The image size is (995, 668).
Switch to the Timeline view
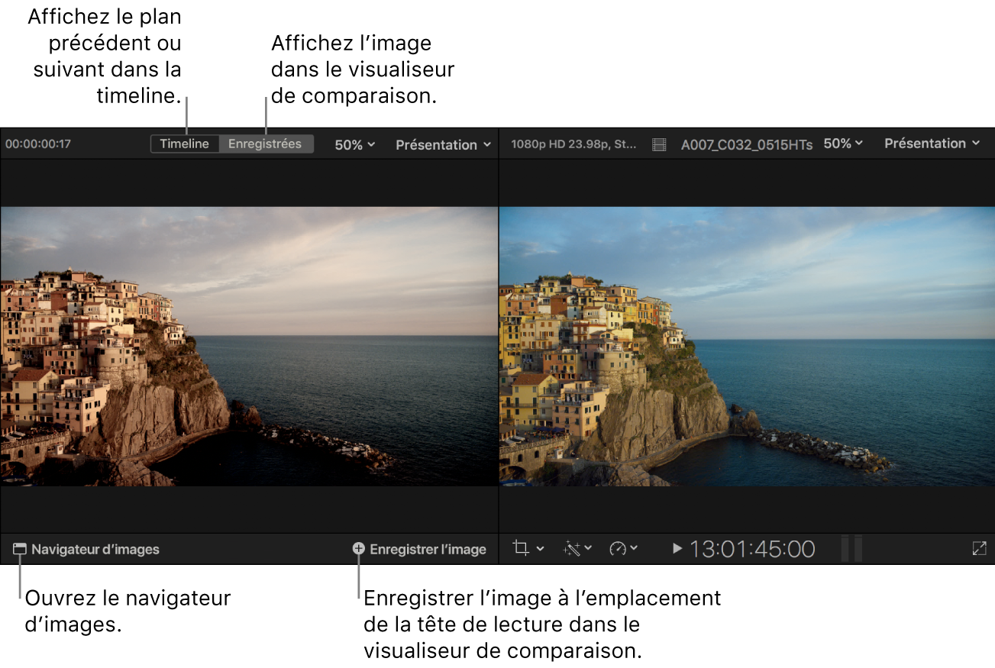[184, 144]
